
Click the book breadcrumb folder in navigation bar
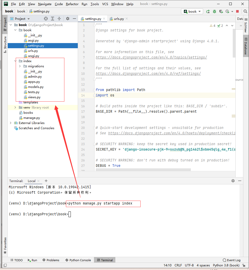coord(21,11)
